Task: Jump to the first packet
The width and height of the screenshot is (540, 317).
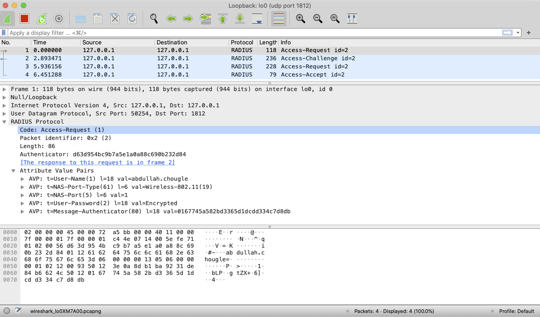Action: pyautogui.click(x=223, y=19)
